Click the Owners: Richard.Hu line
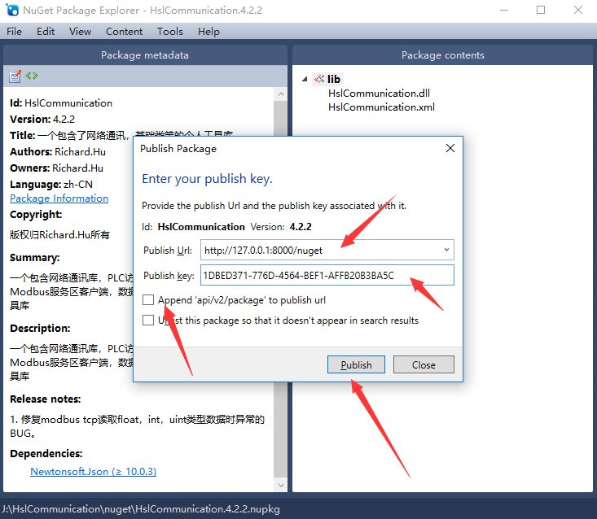Screen dimensions: 597x519 (56, 168)
